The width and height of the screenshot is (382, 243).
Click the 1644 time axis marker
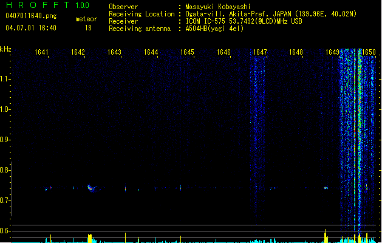(x=151, y=52)
